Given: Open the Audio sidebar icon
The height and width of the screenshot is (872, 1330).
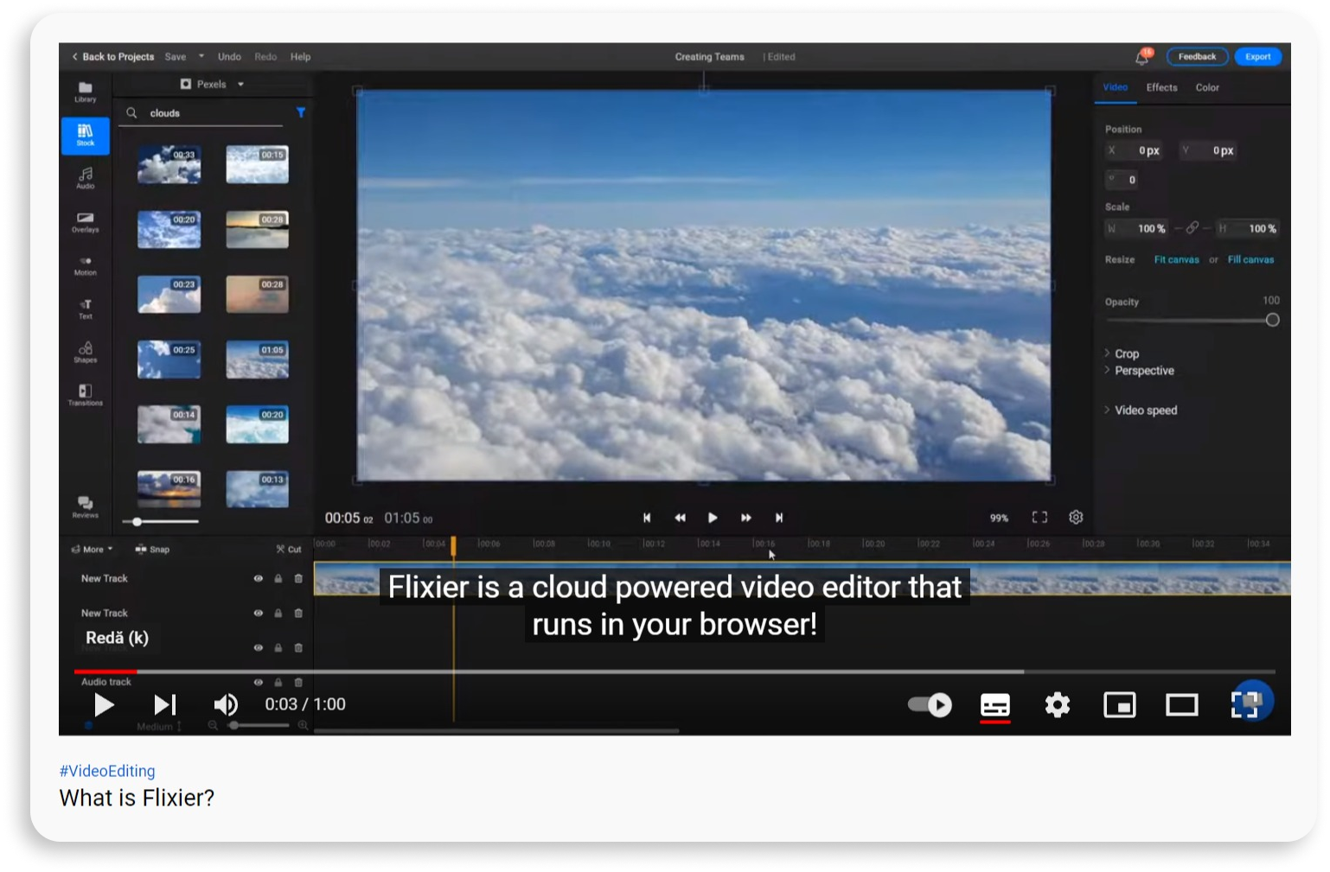Looking at the screenshot, I should click(x=85, y=178).
